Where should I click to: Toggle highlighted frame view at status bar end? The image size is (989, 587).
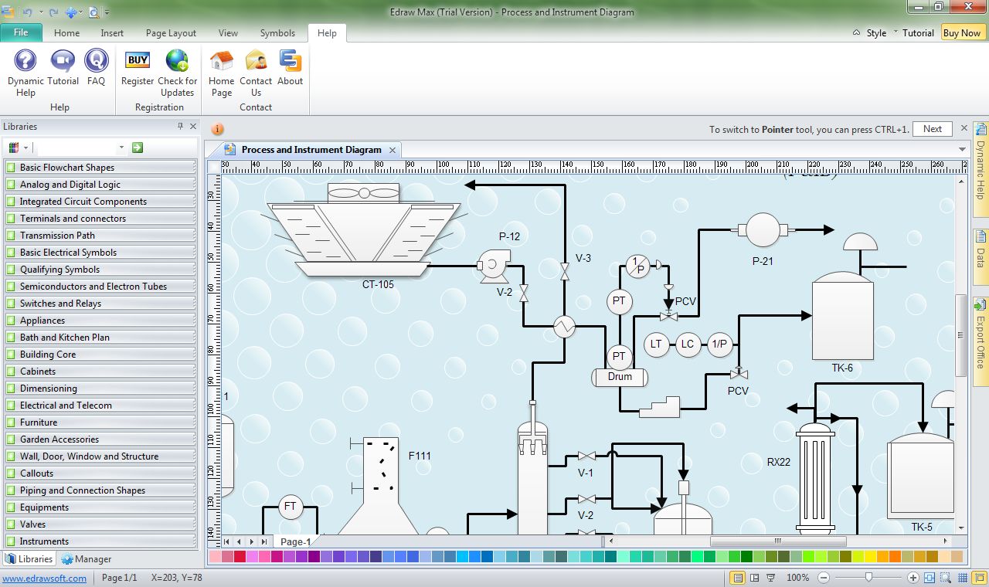coord(978,578)
